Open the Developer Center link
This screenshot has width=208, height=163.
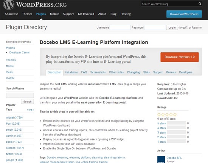coord(20,52)
